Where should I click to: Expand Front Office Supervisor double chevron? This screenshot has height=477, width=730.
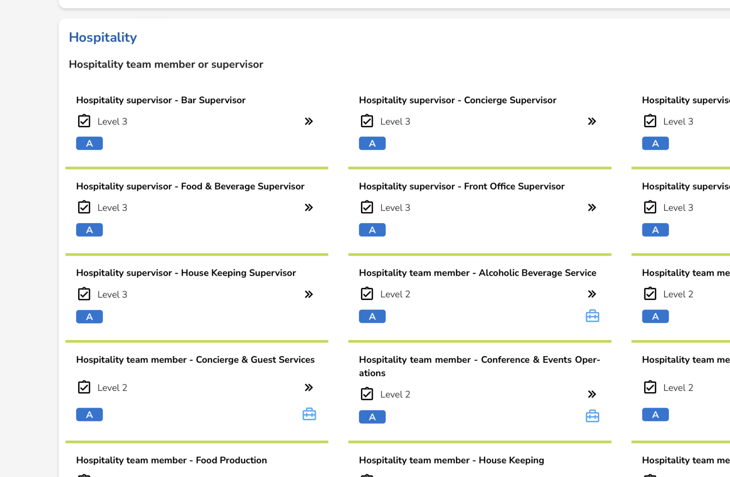click(592, 208)
